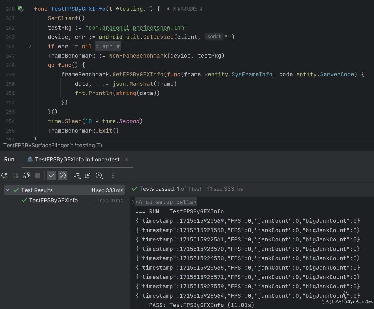Toggle auto-test rerun icon
This screenshot has width=374, height=309.
click(26, 176)
